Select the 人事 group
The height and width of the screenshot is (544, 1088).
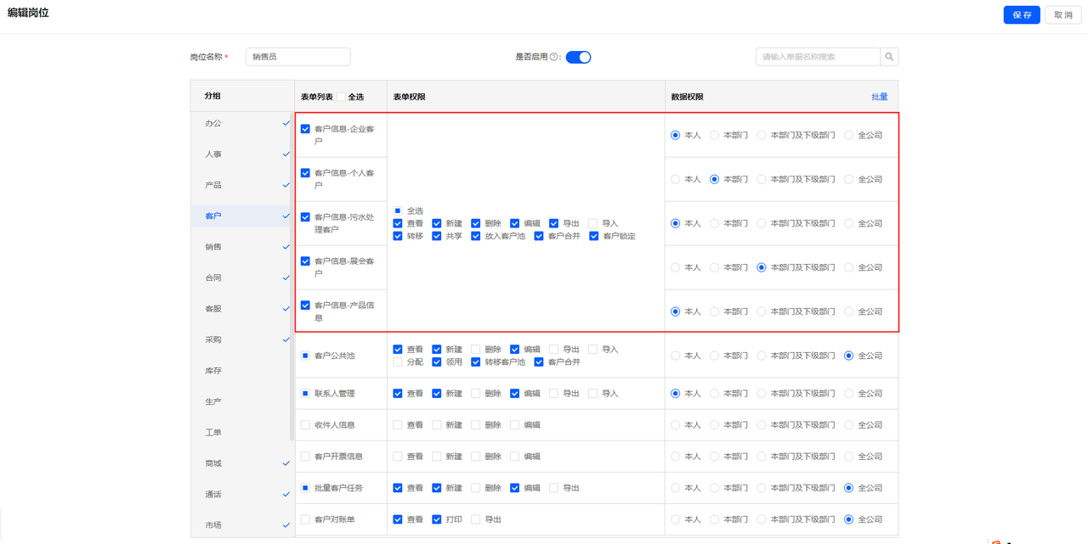pyautogui.click(x=241, y=154)
